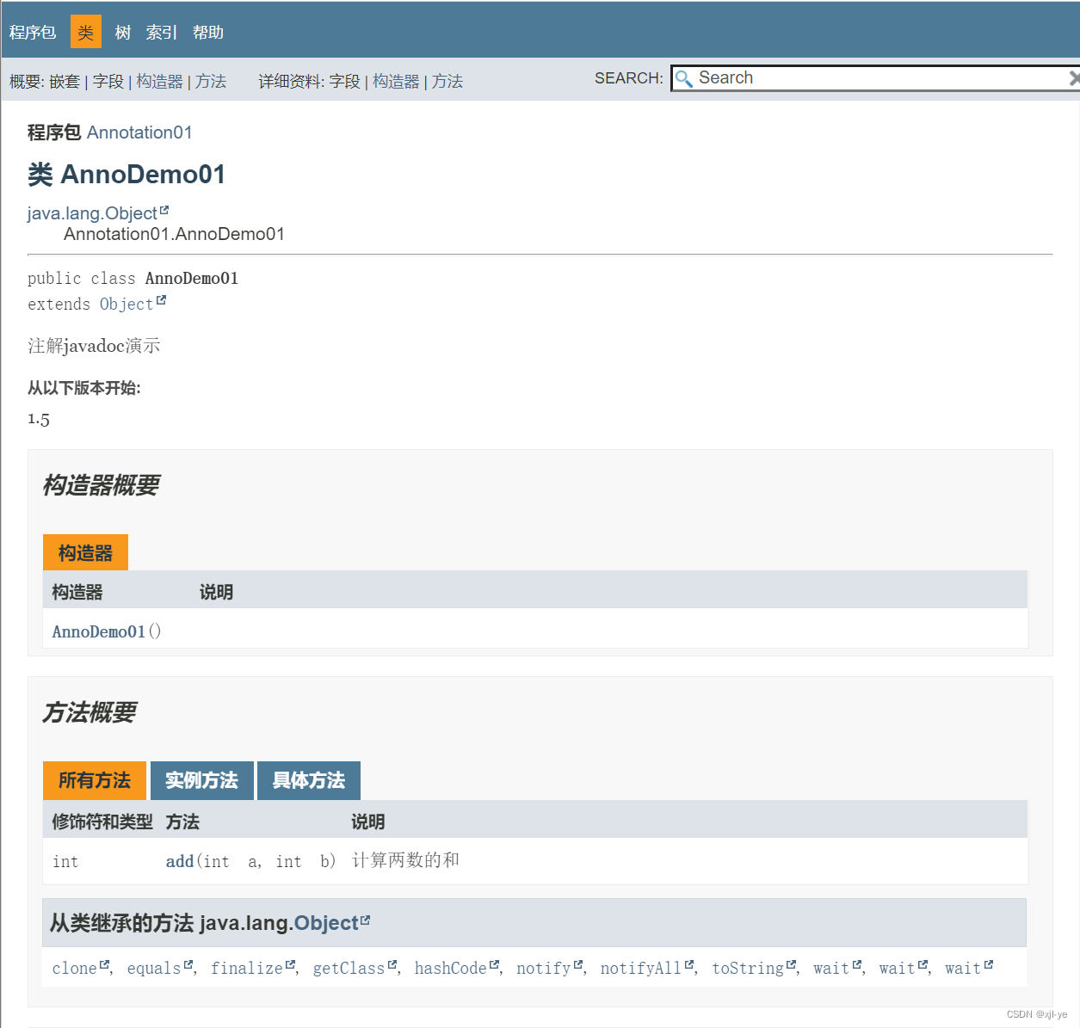This screenshot has height=1028, width=1080.
Task: Open the Annotation01 package link
Action: click(139, 132)
